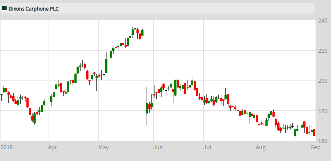Click the 160 price axis label

pyautogui.click(x=323, y=141)
